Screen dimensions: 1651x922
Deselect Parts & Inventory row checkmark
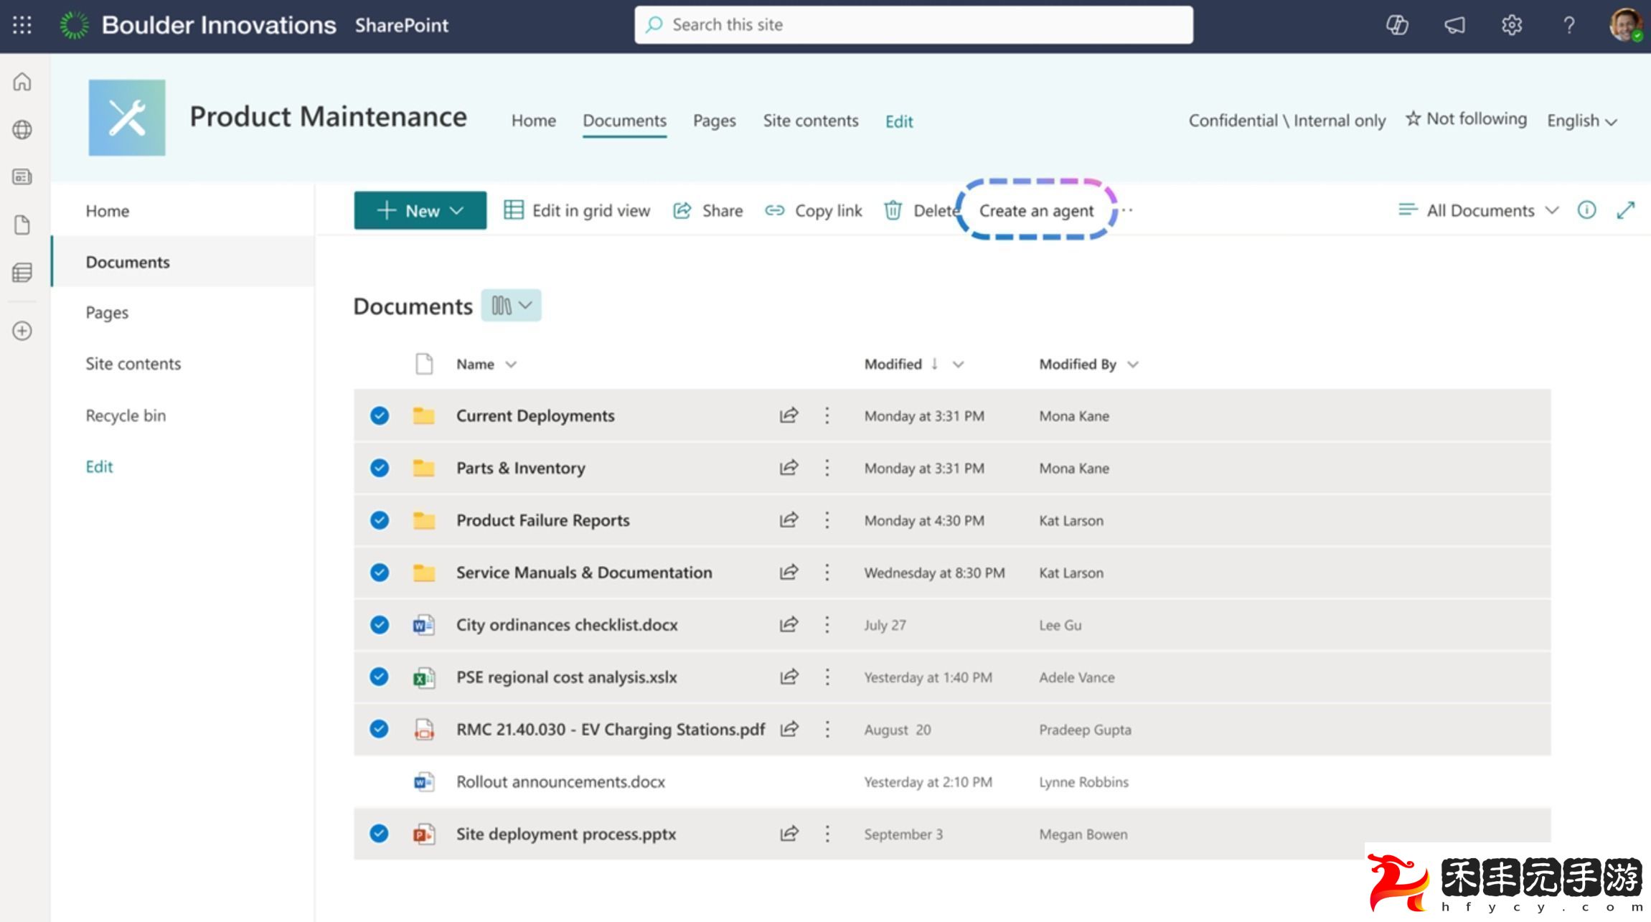(380, 468)
